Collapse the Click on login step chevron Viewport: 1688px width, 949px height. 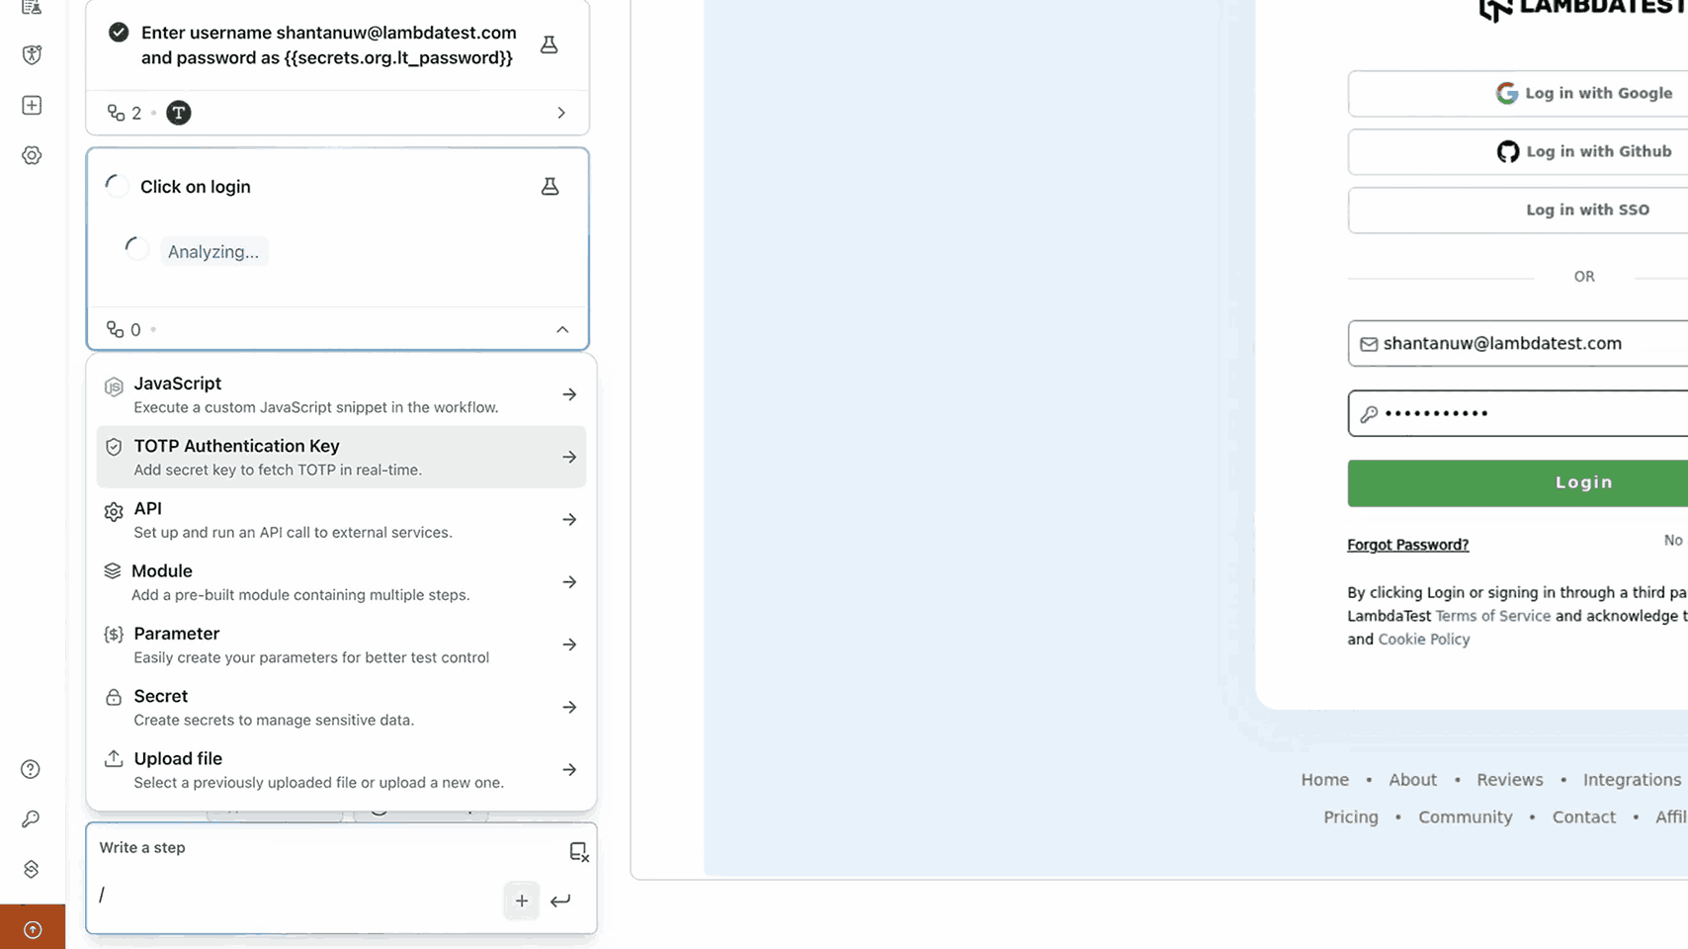click(x=562, y=329)
